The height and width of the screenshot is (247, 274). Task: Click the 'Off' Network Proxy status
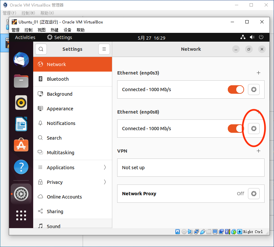click(240, 194)
